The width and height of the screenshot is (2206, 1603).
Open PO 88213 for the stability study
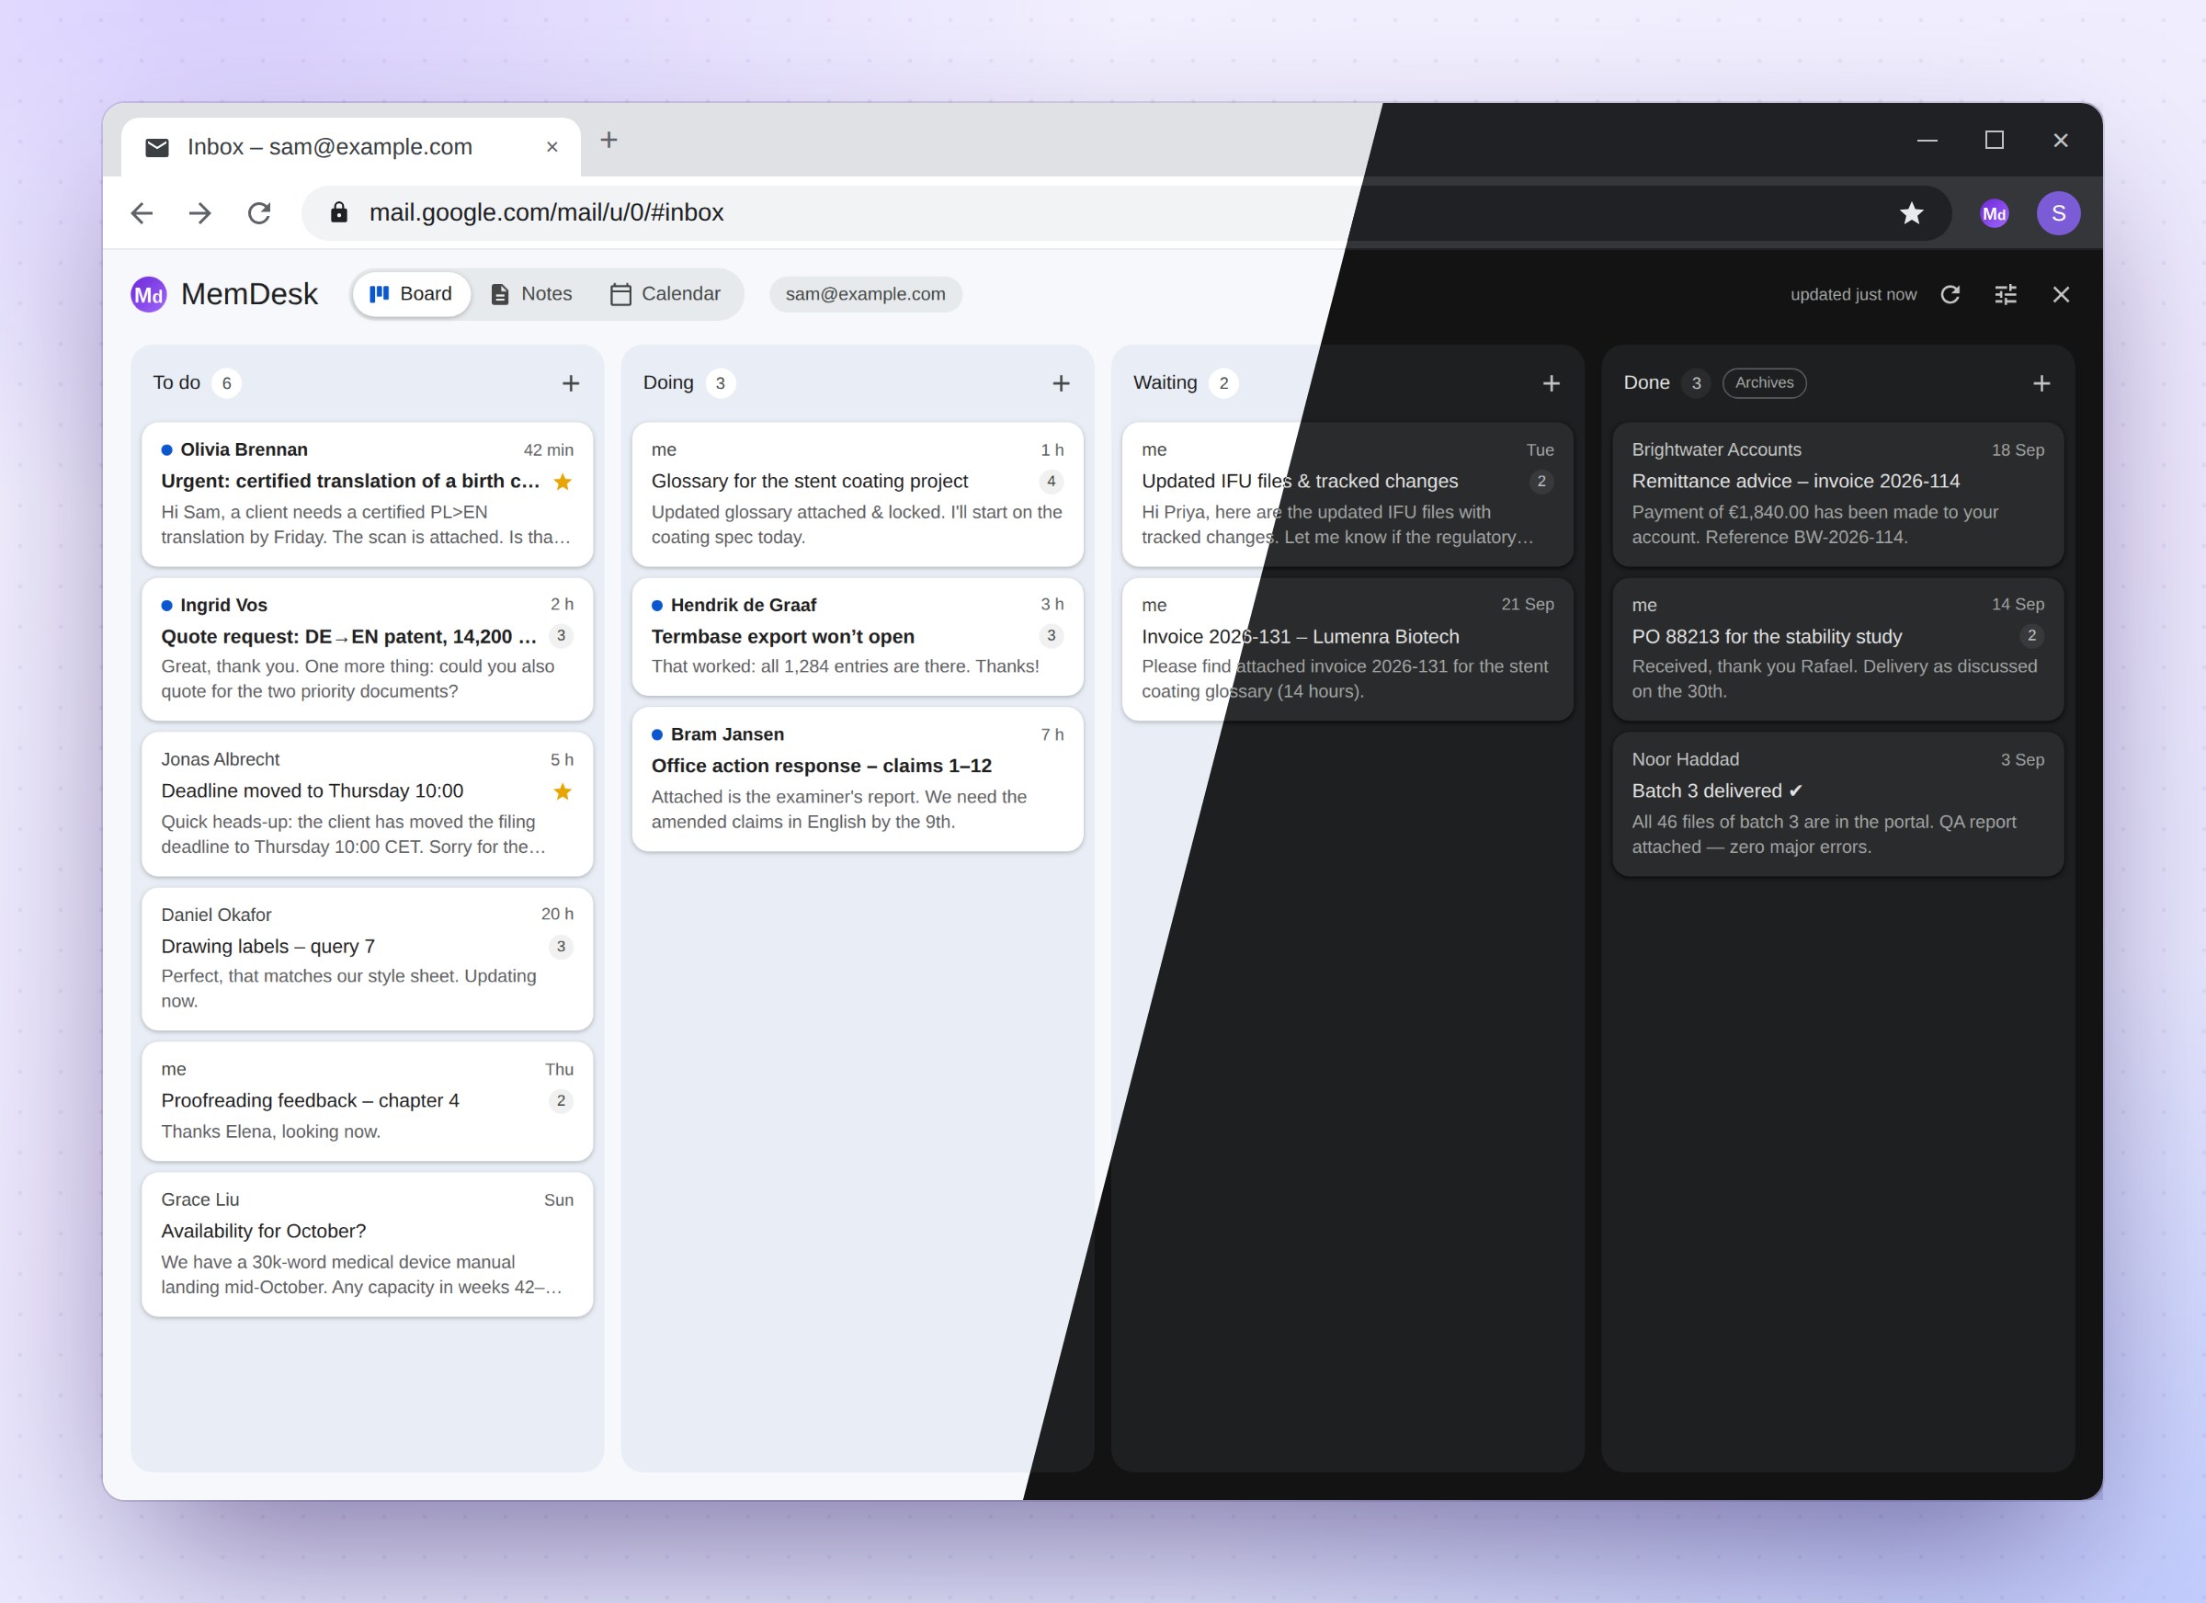pyautogui.click(x=1837, y=649)
